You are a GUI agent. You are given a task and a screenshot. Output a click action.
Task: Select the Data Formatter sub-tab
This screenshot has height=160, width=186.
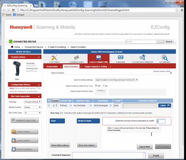tap(71, 67)
